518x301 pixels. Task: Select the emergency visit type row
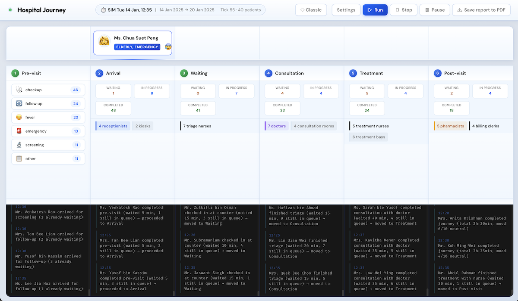(48, 131)
